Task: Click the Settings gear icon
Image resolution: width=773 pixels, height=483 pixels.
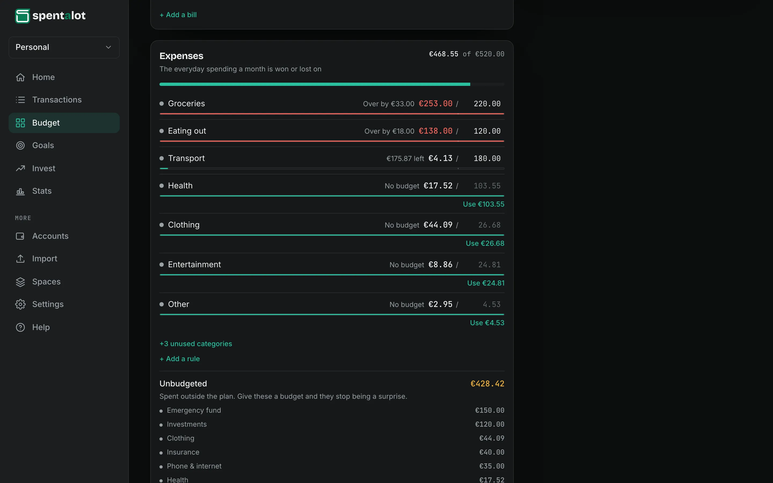Action: pyautogui.click(x=20, y=304)
